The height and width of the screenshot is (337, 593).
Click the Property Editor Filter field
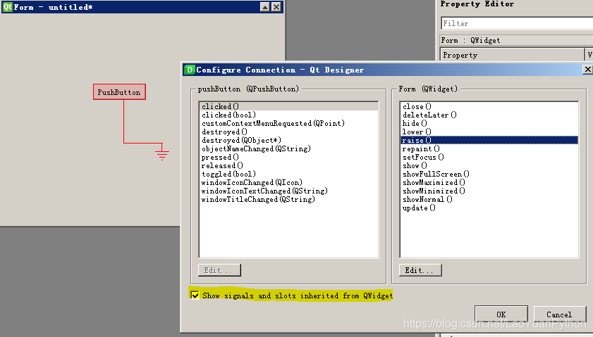pos(517,23)
